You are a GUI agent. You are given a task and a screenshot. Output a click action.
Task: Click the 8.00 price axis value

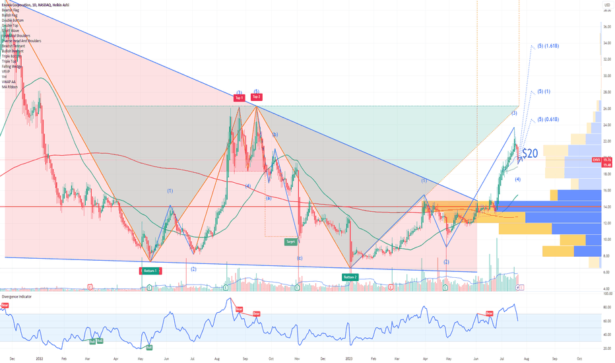pyautogui.click(x=607, y=255)
